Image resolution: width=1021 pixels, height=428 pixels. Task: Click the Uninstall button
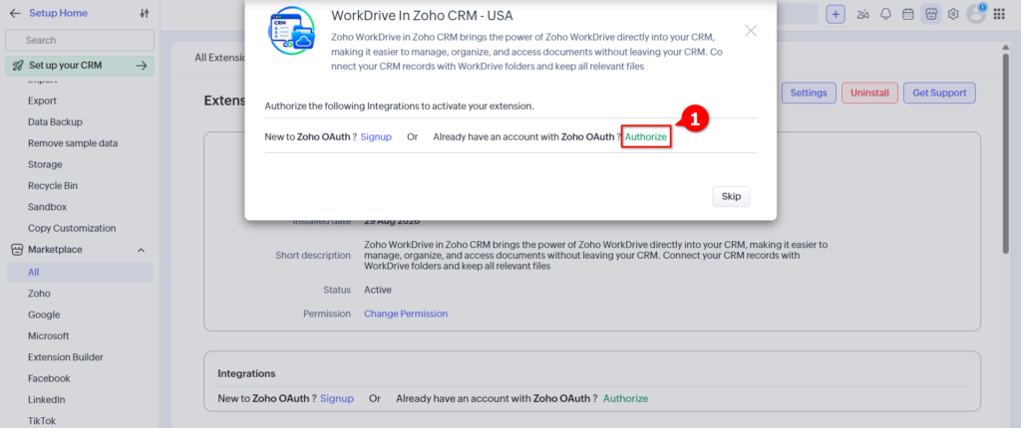click(x=869, y=93)
